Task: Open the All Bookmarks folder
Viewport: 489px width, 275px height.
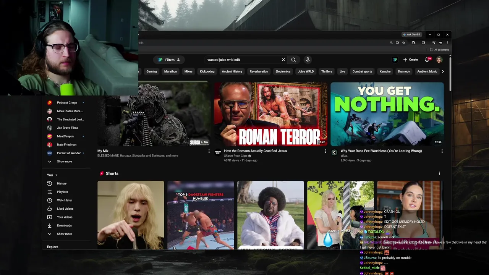Action: pos(439,50)
